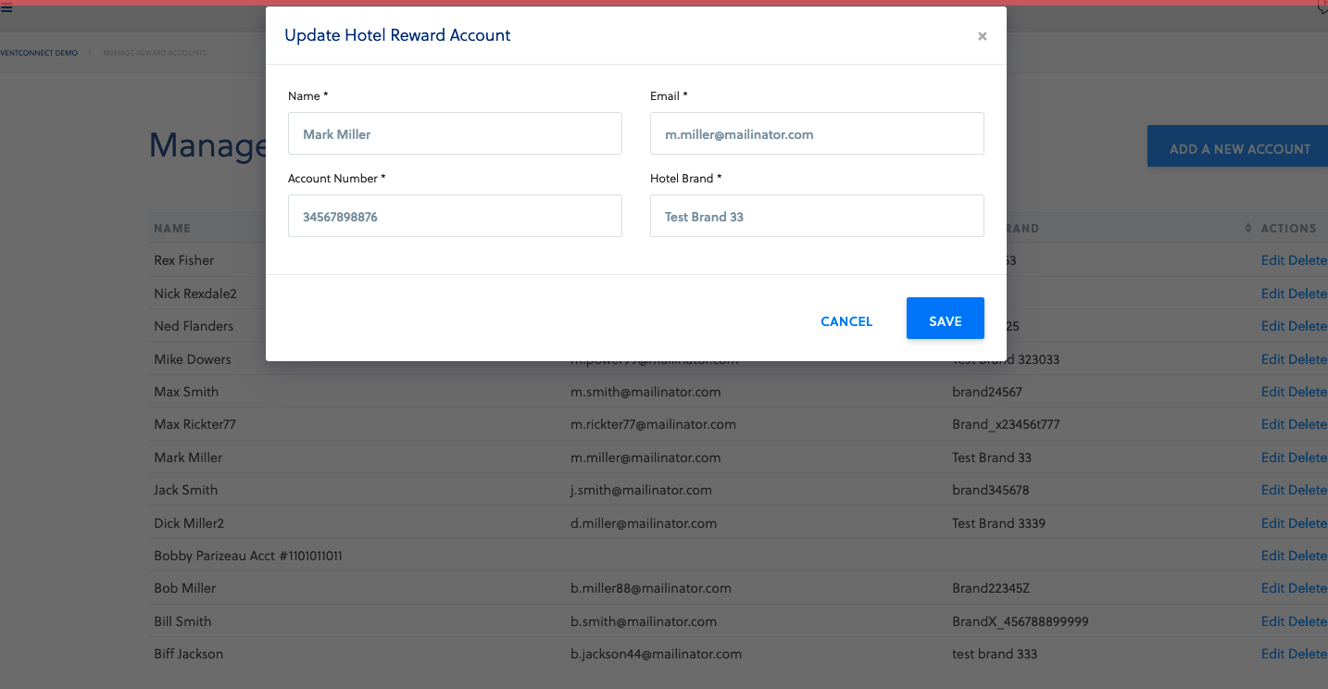Select Rex Fisher name cell
This screenshot has height=689, width=1328.
pyautogui.click(x=183, y=260)
